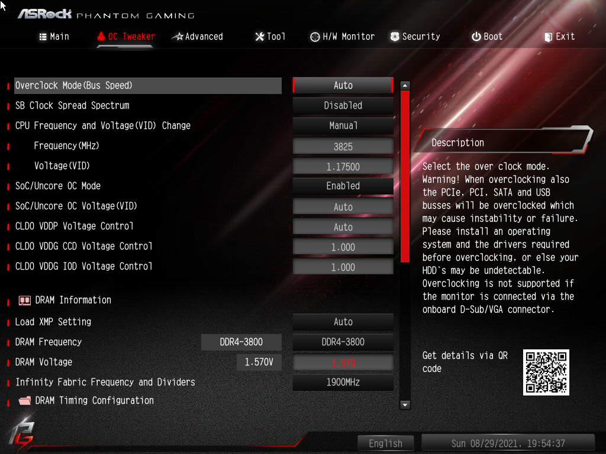This screenshot has height=454, width=606.
Task: Open Overclock Mode Auto dropdown
Action: tap(343, 85)
